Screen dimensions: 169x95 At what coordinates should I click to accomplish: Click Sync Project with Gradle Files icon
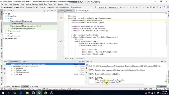(154, 7)
